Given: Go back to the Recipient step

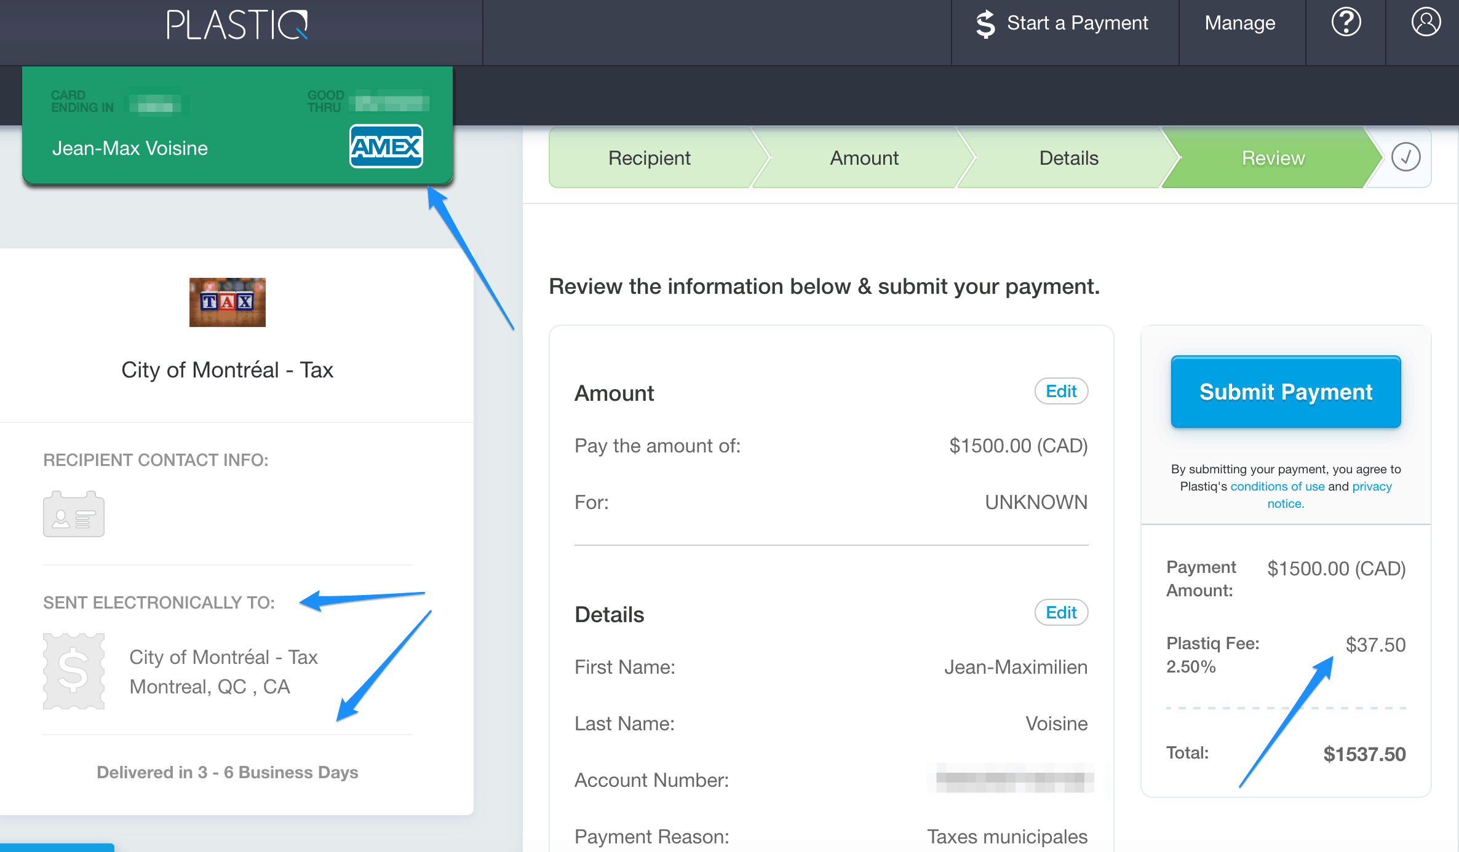Looking at the screenshot, I should (x=649, y=158).
